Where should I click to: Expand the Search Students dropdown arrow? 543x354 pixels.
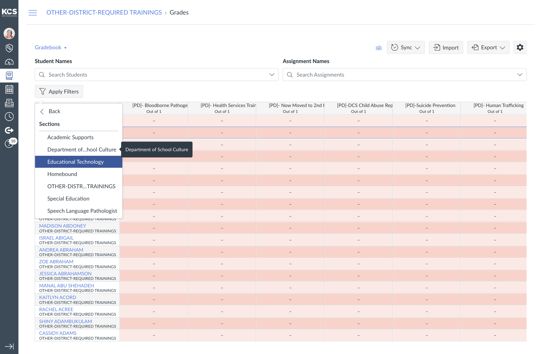pyautogui.click(x=272, y=75)
